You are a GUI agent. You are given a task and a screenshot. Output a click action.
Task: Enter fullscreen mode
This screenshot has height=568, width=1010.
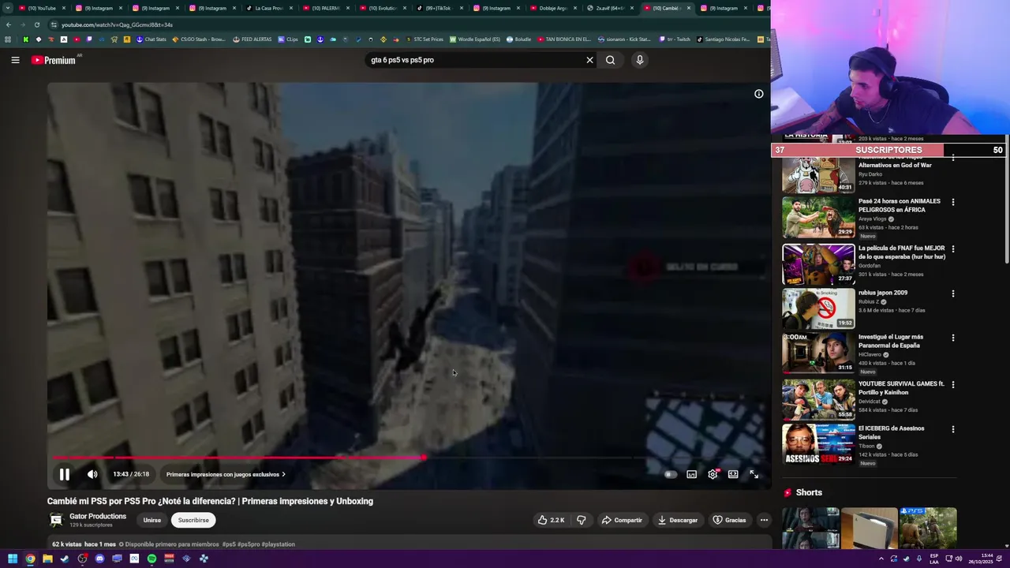coord(754,474)
